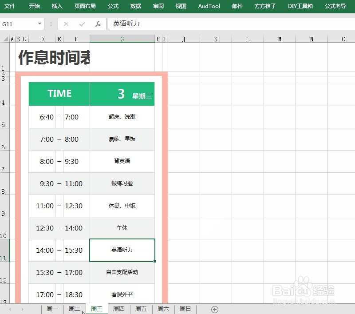The image size is (355, 314).
Task: Open the 邮件 (Mail) ribbon tab
Action: 237,6
